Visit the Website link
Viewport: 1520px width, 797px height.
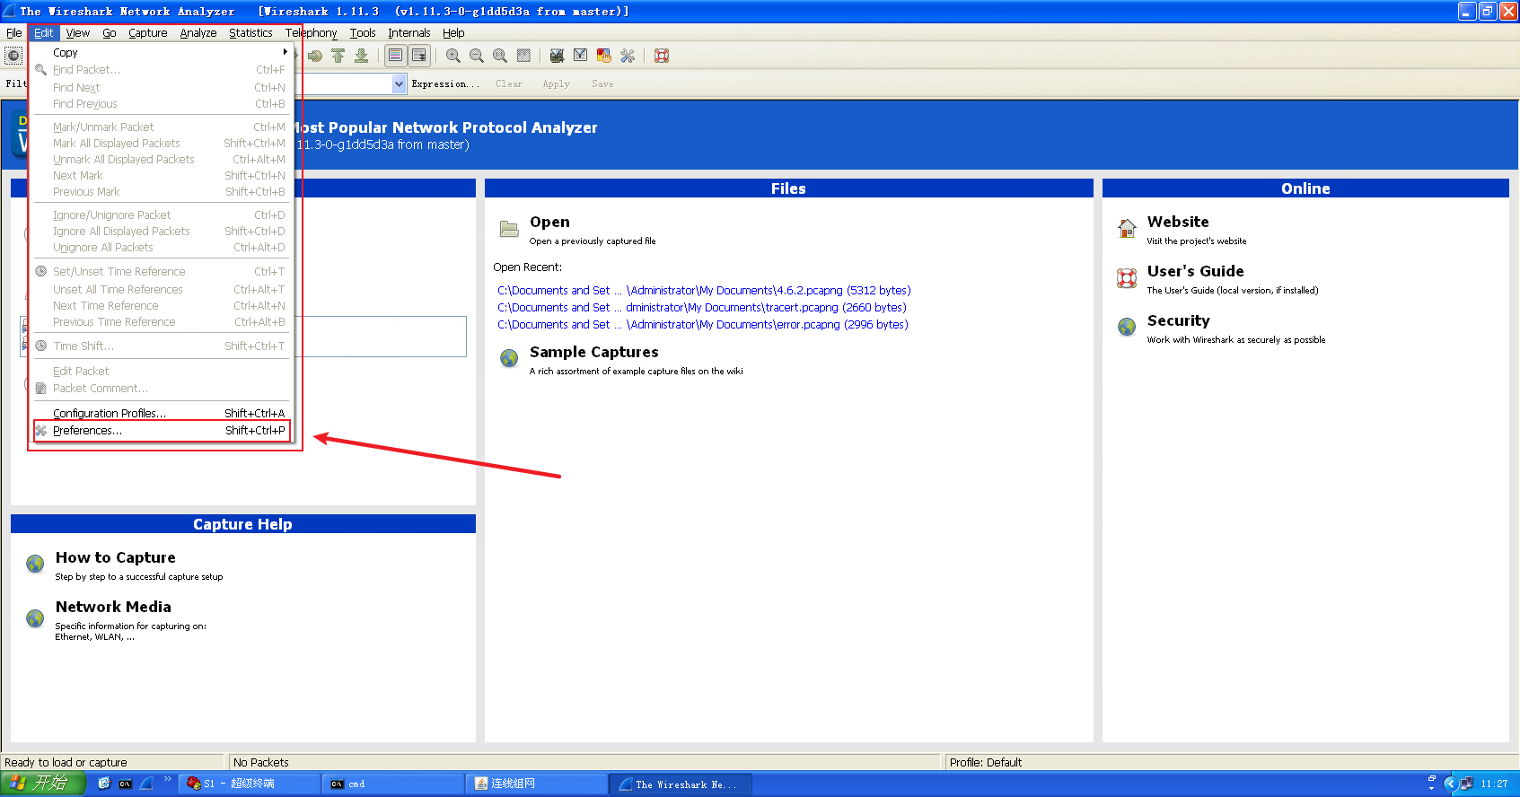click(1178, 222)
